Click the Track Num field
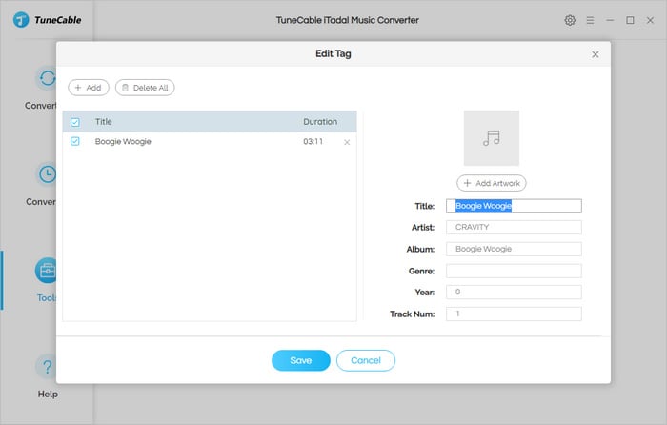Viewport: 667px width, 425px height. (514, 314)
